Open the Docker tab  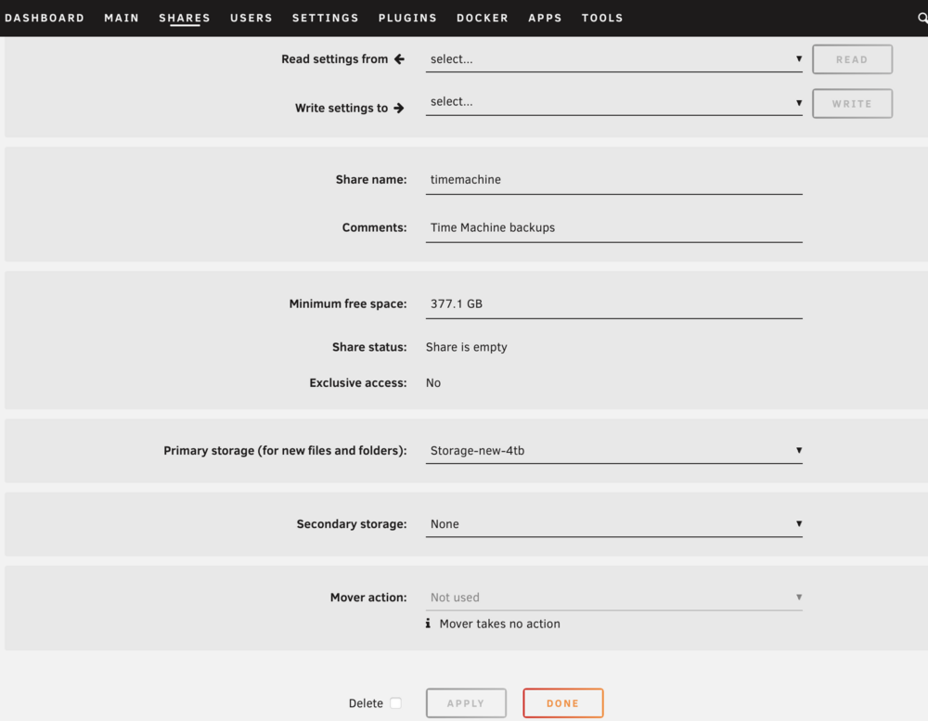483,18
